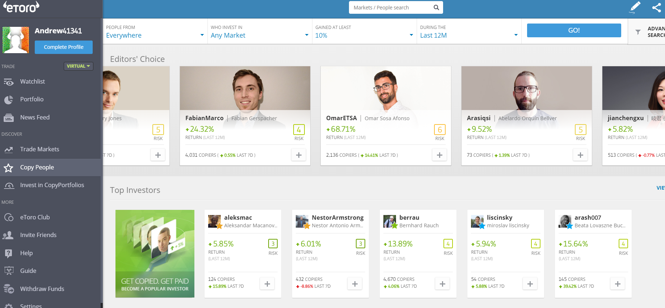Click the search magnifier icon

click(x=436, y=7)
